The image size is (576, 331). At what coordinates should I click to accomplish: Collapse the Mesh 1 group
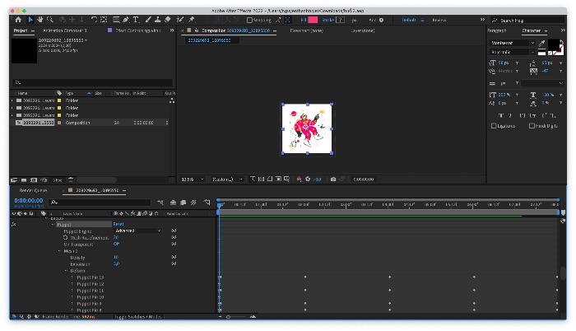[x=60, y=251]
